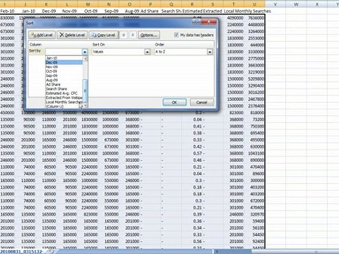Click the Sep-09 header cell
Image resolution: width=339 pixels, height=254 pixels.
click(x=109, y=11)
